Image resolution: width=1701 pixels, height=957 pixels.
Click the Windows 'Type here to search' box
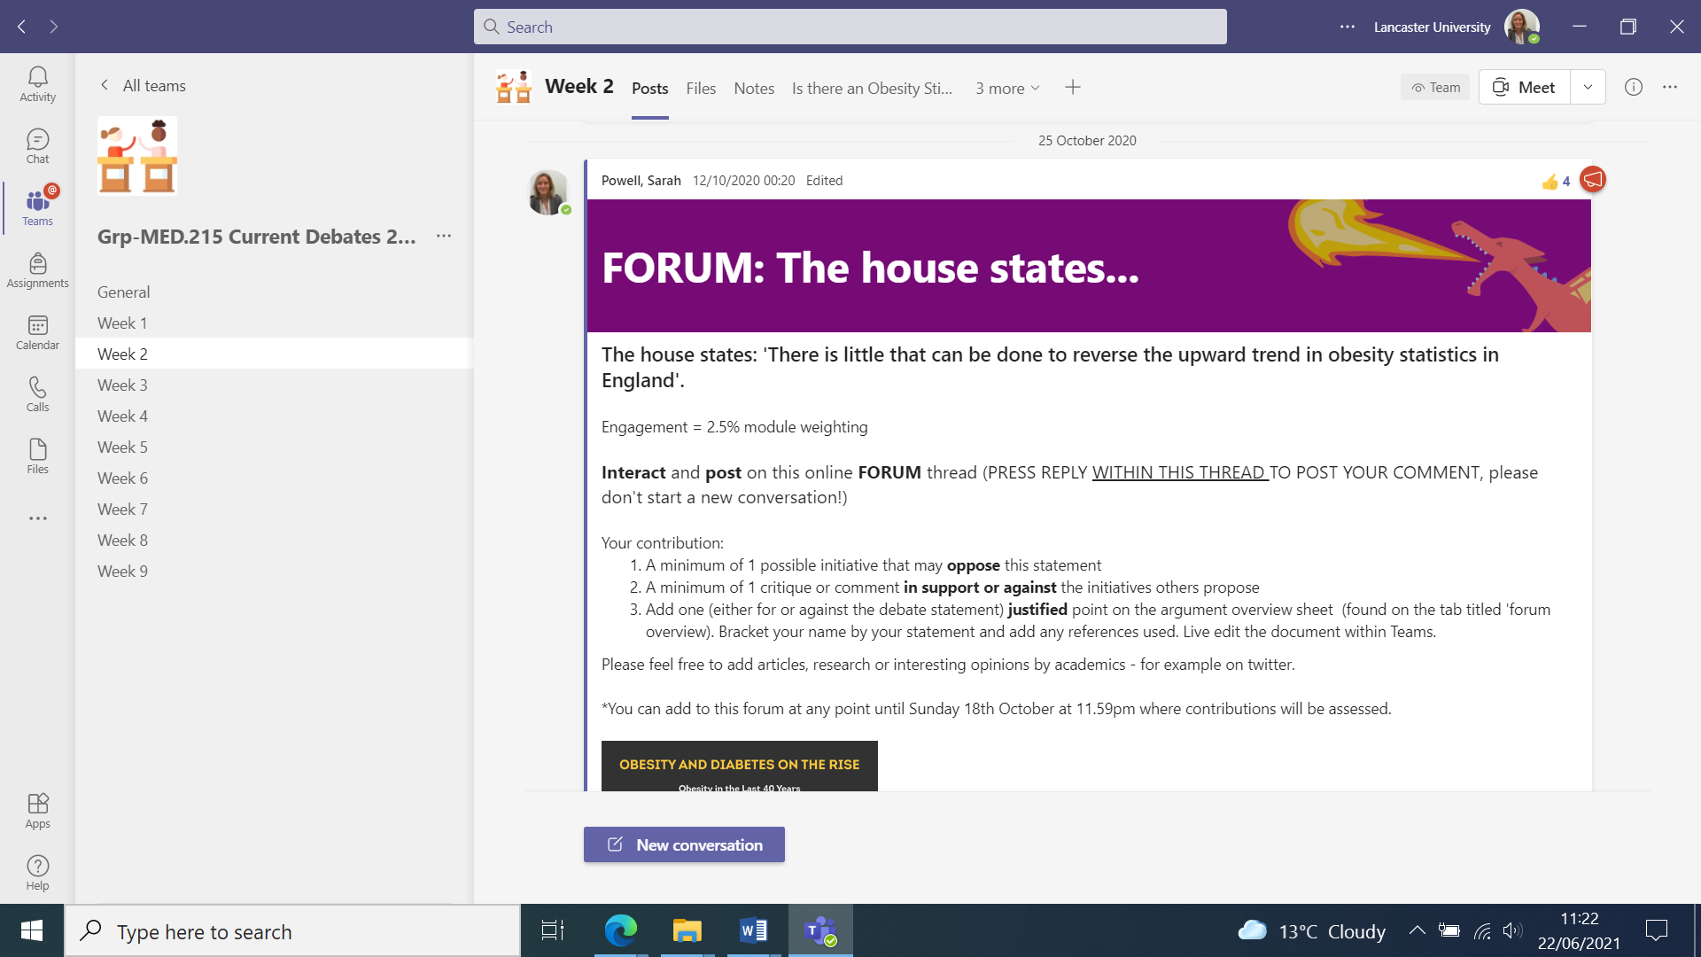click(x=292, y=930)
